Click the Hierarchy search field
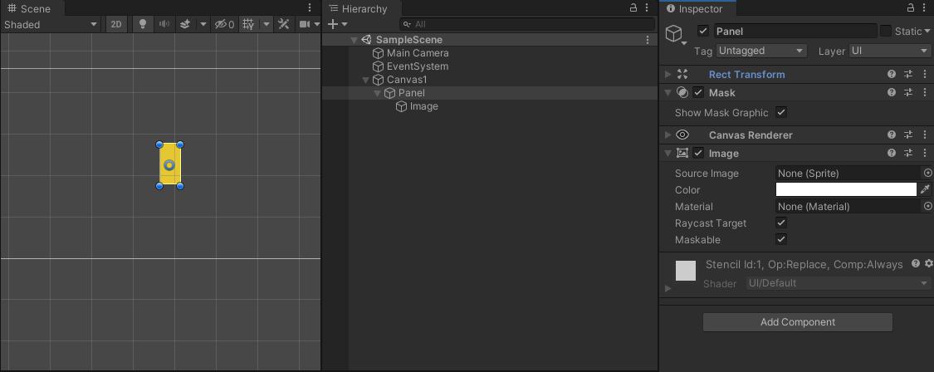 point(526,24)
